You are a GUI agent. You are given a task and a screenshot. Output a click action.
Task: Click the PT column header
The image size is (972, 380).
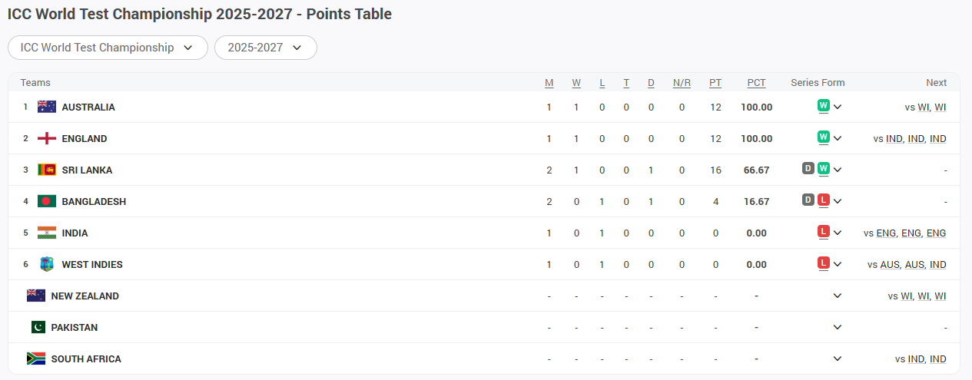tap(715, 83)
